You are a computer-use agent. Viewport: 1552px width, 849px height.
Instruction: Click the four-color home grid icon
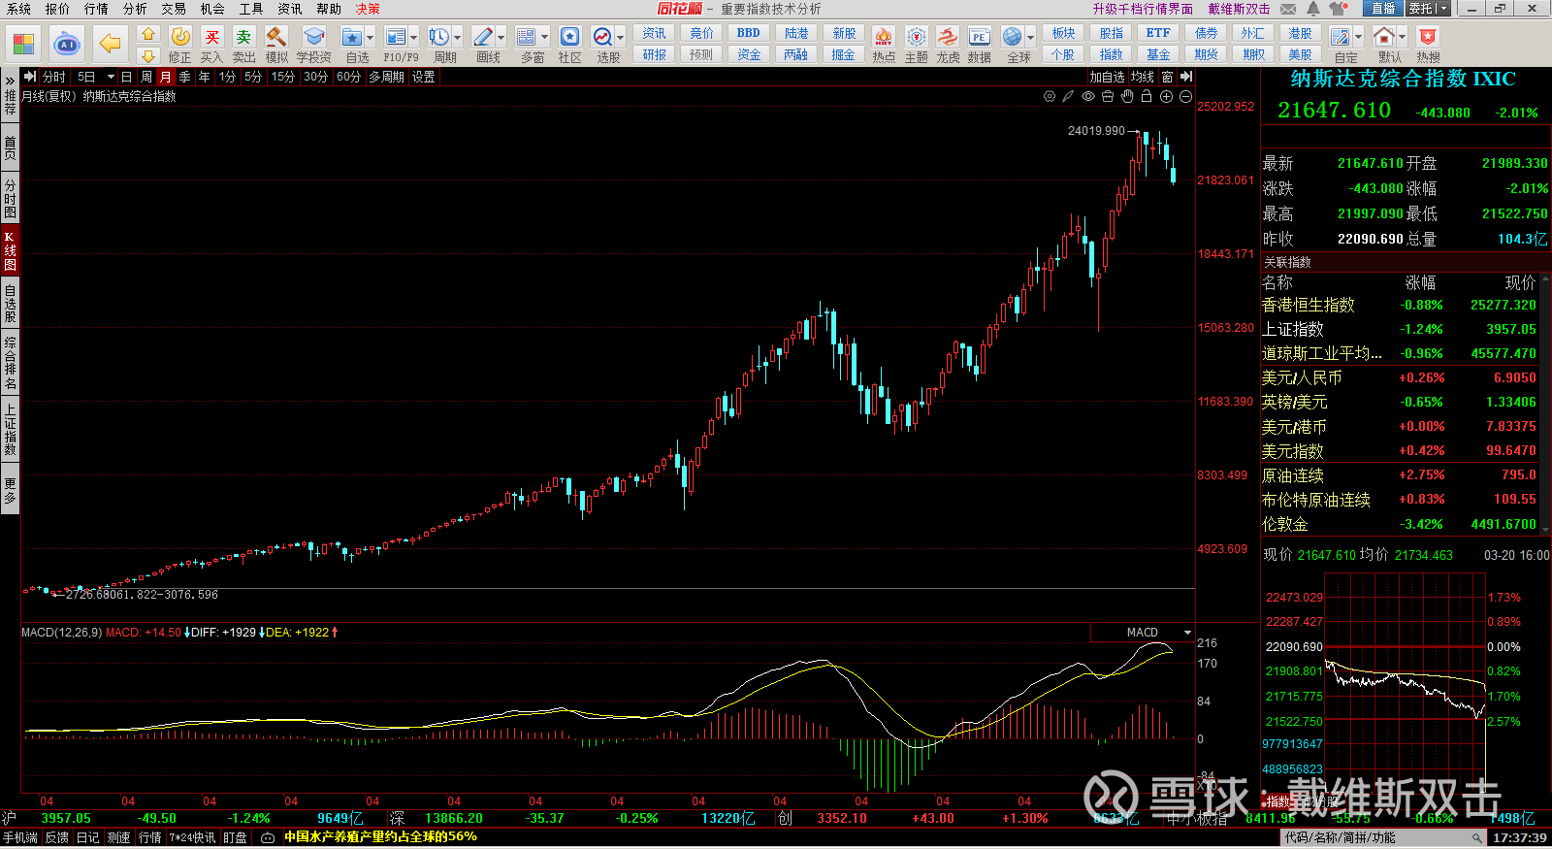coord(23,44)
